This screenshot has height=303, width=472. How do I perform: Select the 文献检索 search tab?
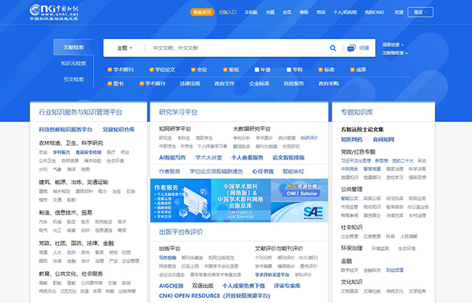[73, 47]
